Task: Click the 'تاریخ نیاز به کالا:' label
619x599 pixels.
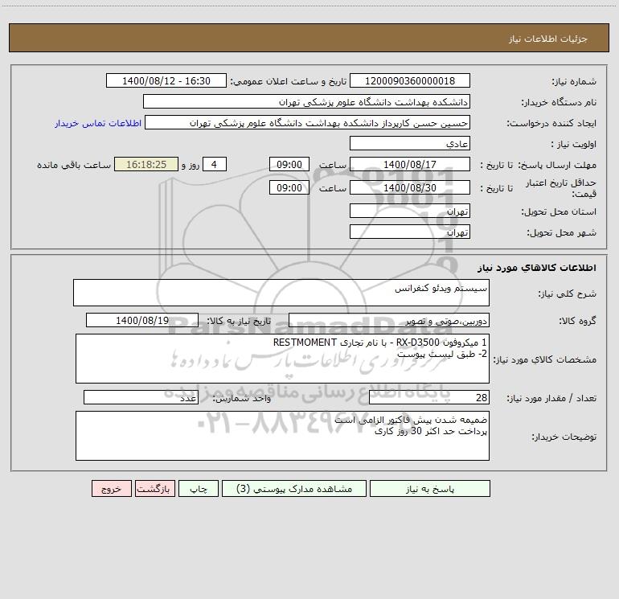Action: pos(239,321)
